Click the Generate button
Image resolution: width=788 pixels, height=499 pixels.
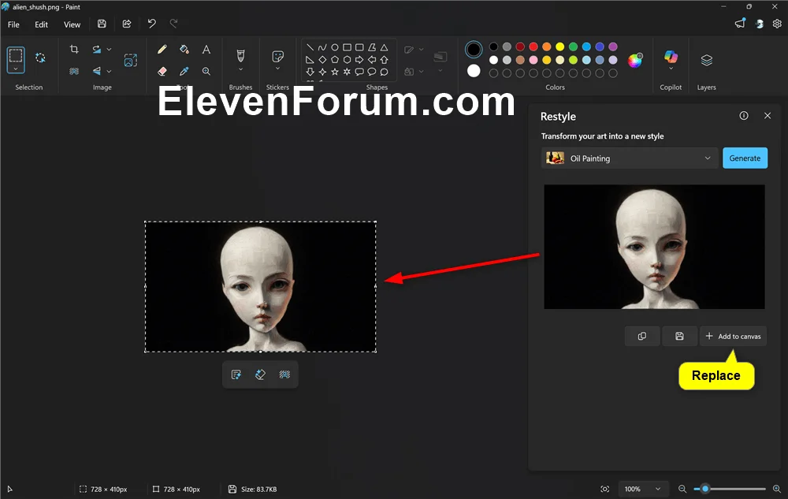[745, 158]
